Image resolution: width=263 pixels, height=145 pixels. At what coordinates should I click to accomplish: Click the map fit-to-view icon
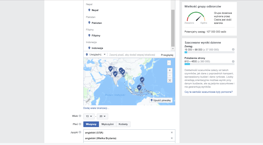[x=169, y=80]
